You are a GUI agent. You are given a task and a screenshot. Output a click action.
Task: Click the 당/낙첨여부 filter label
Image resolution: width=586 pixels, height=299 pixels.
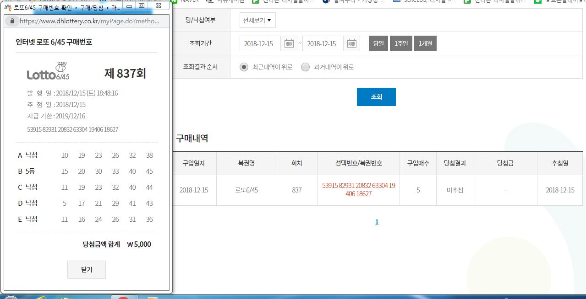click(200, 20)
